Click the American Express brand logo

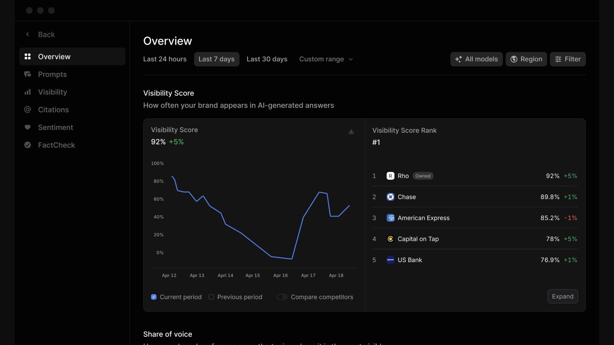pyautogui.click(x=390, y=218)
